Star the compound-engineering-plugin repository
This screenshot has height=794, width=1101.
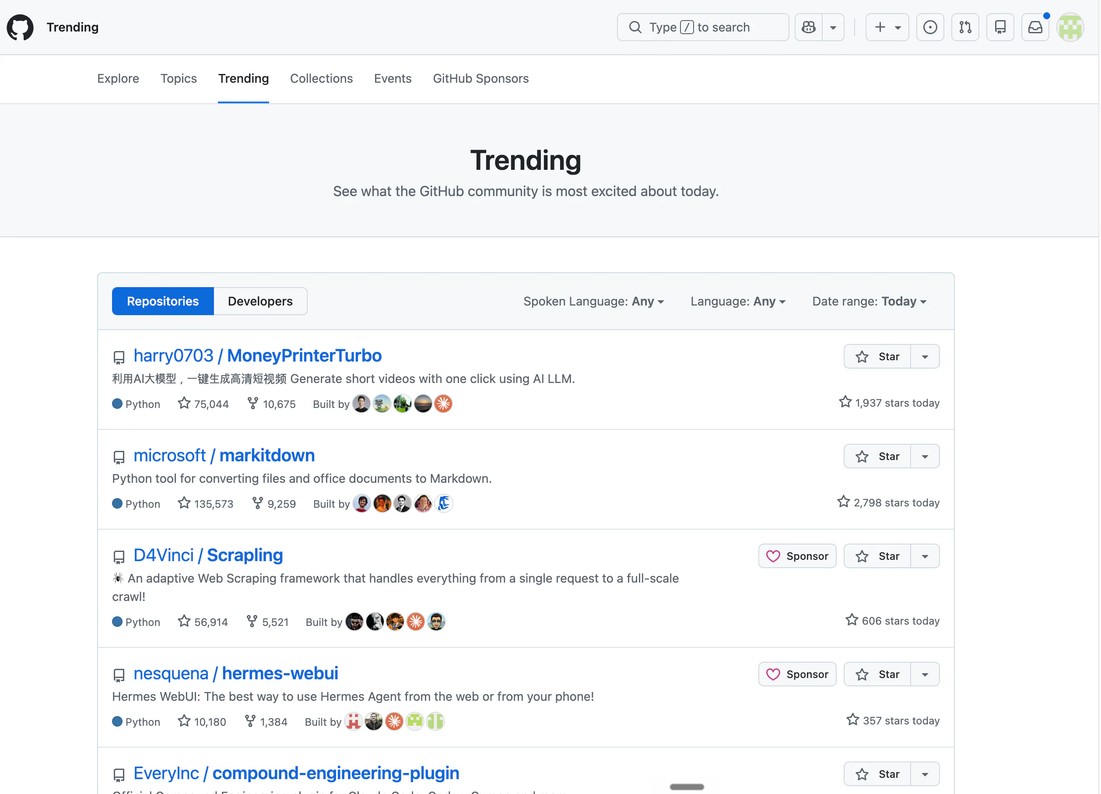877,774
